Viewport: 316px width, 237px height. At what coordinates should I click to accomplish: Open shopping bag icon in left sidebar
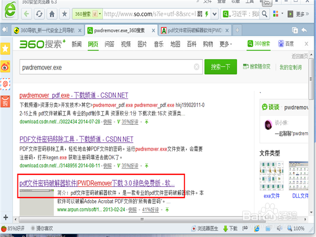(x=5, y=102)
